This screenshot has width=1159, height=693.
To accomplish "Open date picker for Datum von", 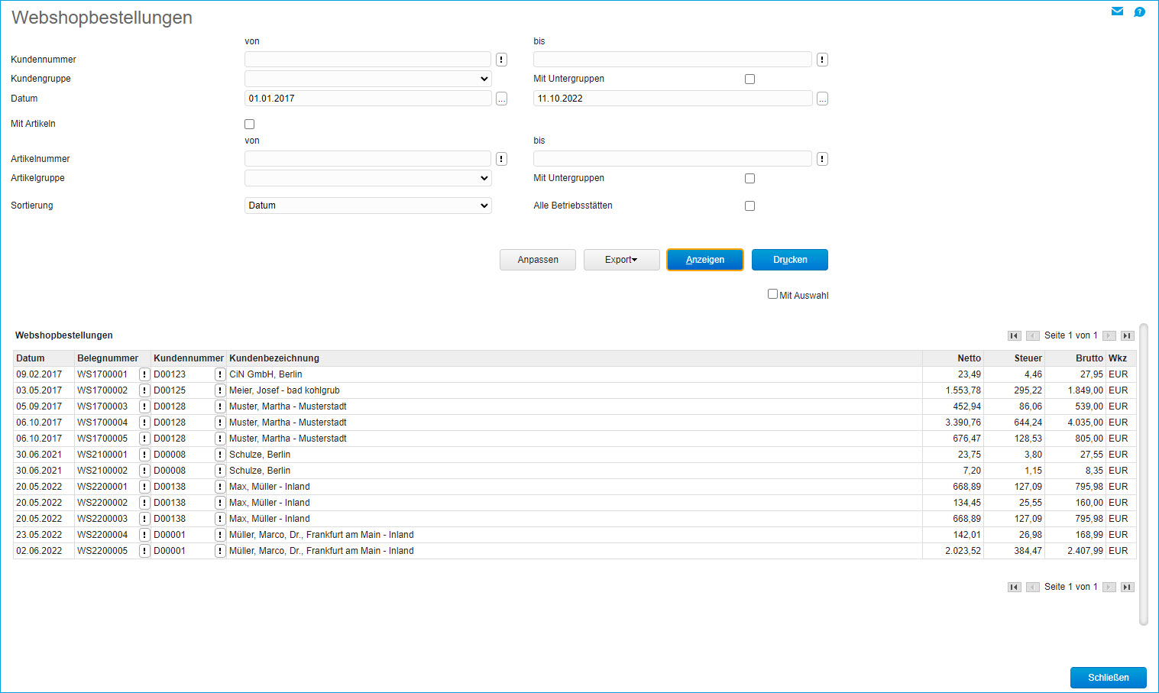I will [501, 99].
